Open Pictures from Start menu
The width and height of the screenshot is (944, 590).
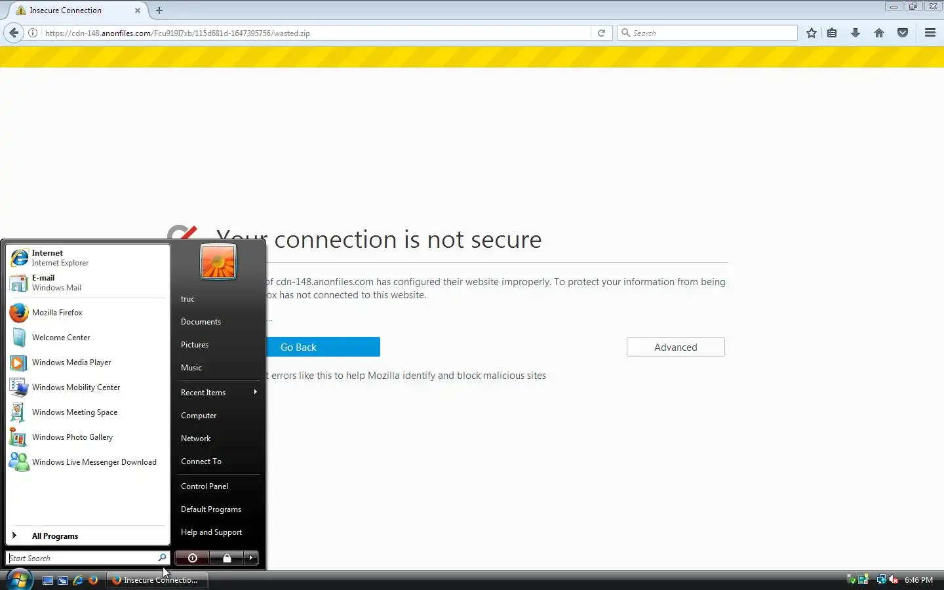coord(218,345)
